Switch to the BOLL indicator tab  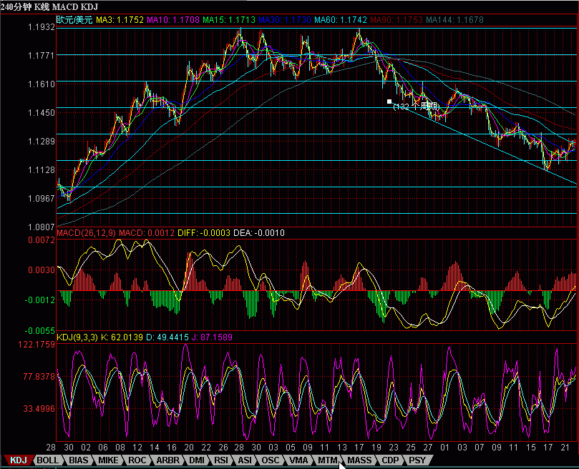(48, 460)
